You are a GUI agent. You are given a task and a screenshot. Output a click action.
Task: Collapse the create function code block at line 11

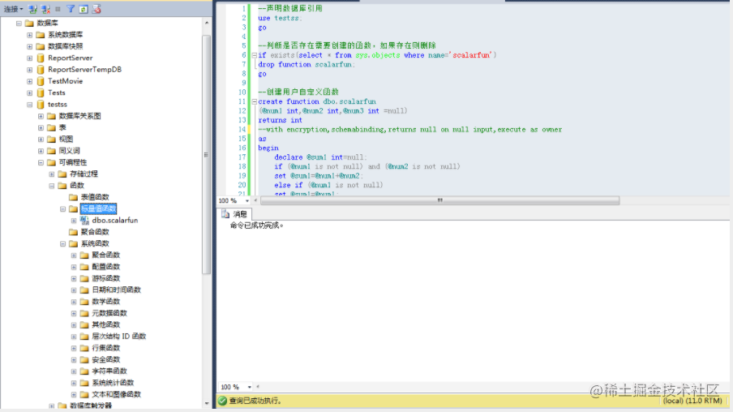tap(255, 101)
